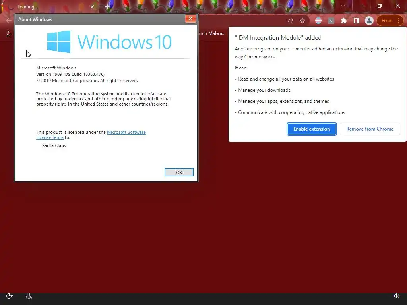This screenshot has width=407, height=305.
Task: Click the About Windows title bar text
Action: 35,19
